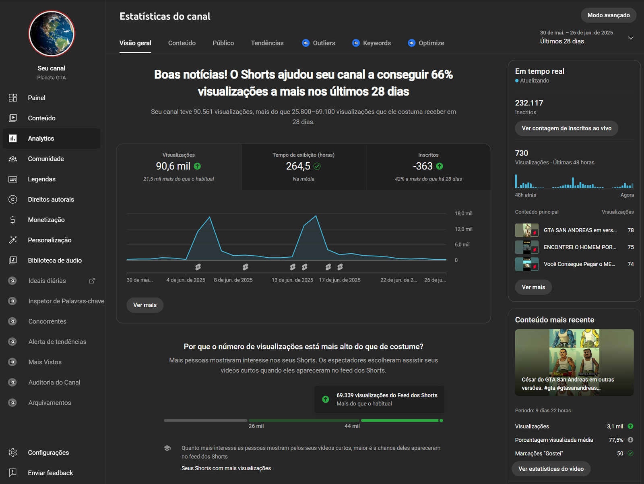This screenshot has height=484, width=644.
Task: Expand the Últimos 28 dias date range dropdown
Action: click(631, 38)
